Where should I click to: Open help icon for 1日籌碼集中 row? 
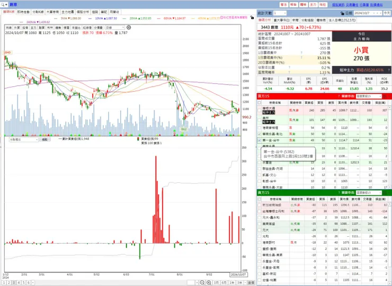301,53
